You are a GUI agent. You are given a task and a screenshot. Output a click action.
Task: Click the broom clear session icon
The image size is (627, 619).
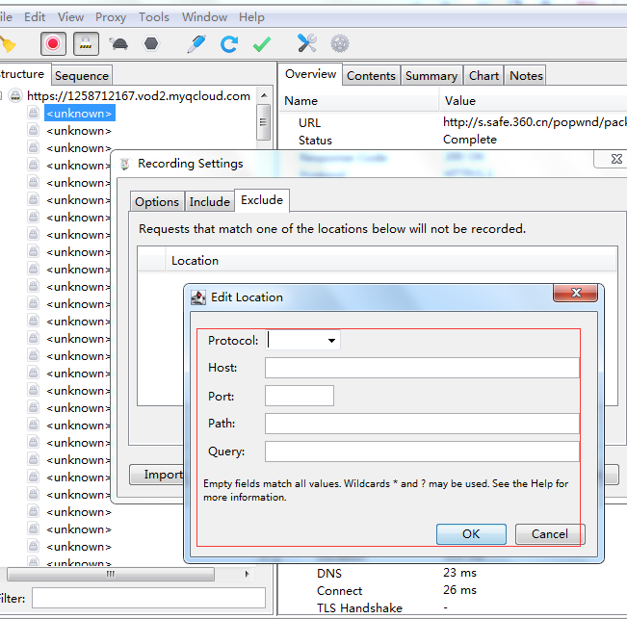click(8, 44)
